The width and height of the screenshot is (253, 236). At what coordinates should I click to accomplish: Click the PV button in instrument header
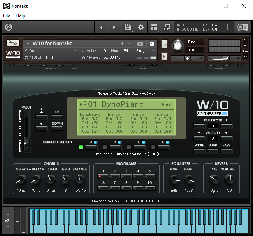click(245, 56)
